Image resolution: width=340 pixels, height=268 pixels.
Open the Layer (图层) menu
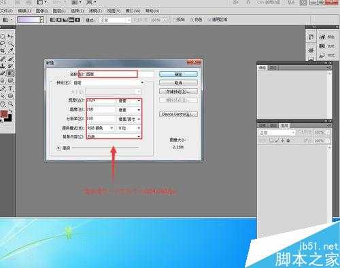pyautogui.click(x=59, y=11)
